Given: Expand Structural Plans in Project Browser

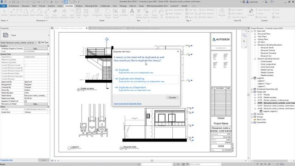Looking at the screenshot, I should point(255,34).
